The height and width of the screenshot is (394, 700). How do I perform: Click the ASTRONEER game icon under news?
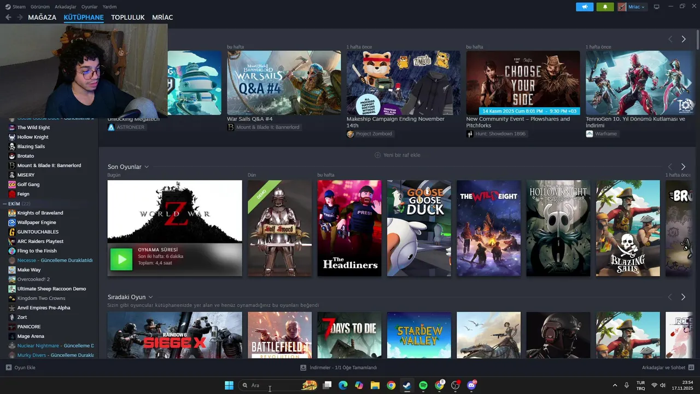[111, 127]
